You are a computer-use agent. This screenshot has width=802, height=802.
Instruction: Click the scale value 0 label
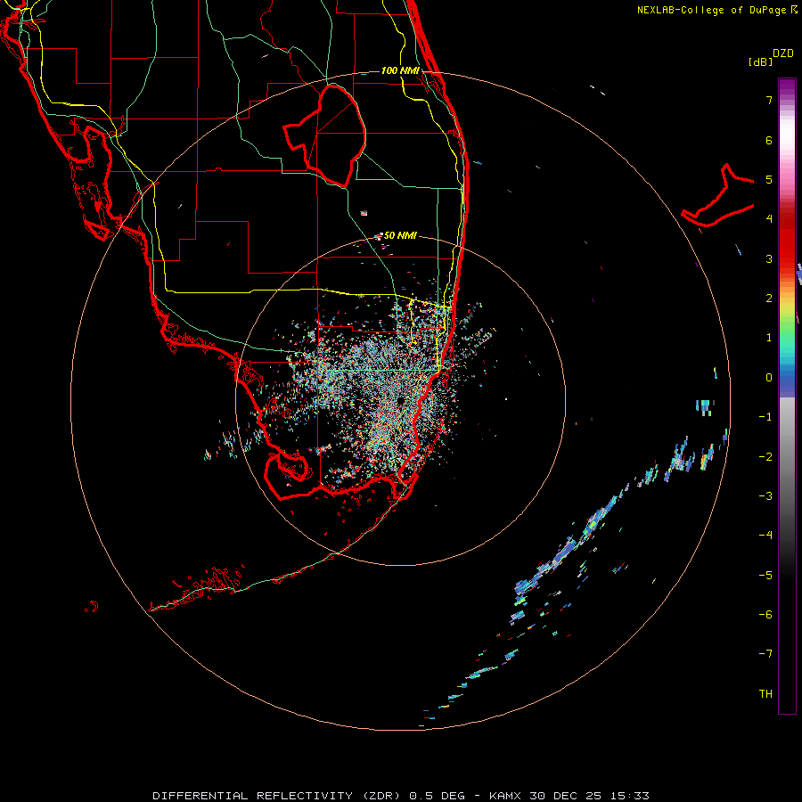(769, 378)
